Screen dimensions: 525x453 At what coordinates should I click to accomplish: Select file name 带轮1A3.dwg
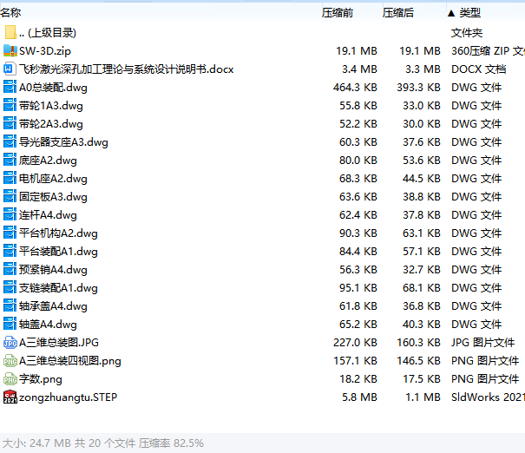coord(51,106)
